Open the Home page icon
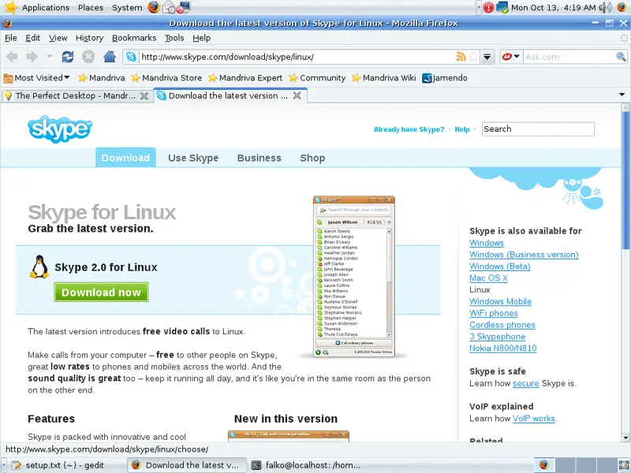The height and width of the screenshot is (473, 631). (110, 57)
